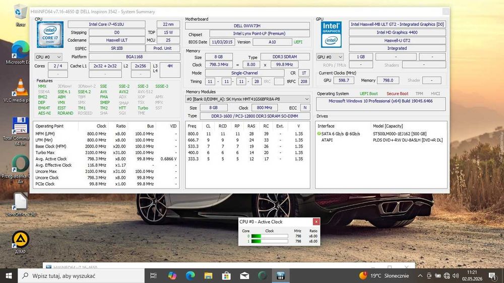
Task: Click the Intel Core i7 logo badge
Action: click(50, 35)
